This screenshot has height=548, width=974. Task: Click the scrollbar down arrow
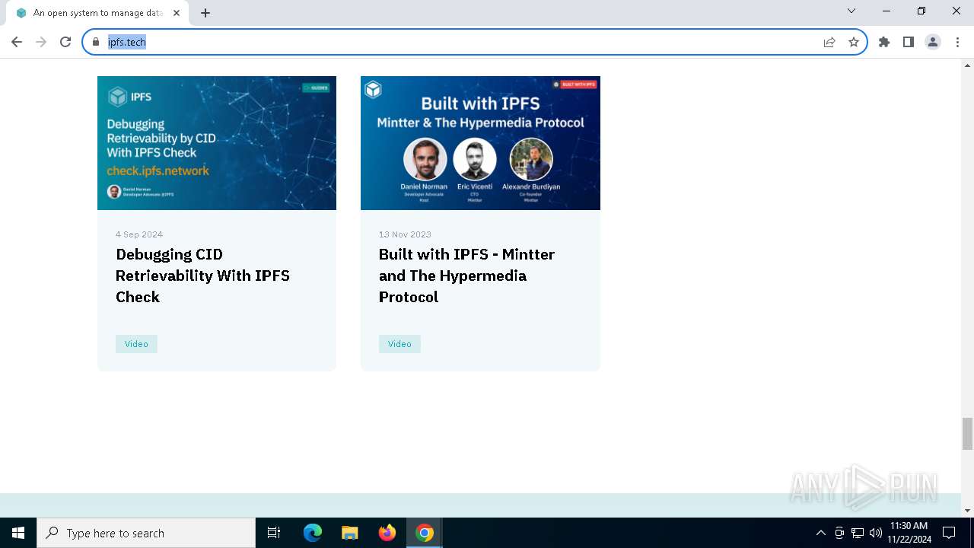point(967,511)
